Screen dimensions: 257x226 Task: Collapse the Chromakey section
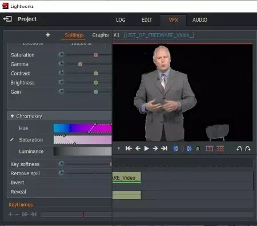[12, 116]
